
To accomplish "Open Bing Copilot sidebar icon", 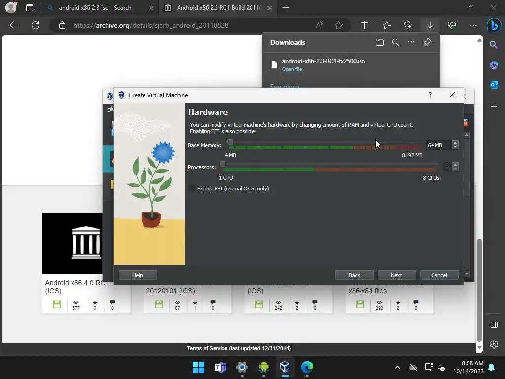I will click(494, 25).
